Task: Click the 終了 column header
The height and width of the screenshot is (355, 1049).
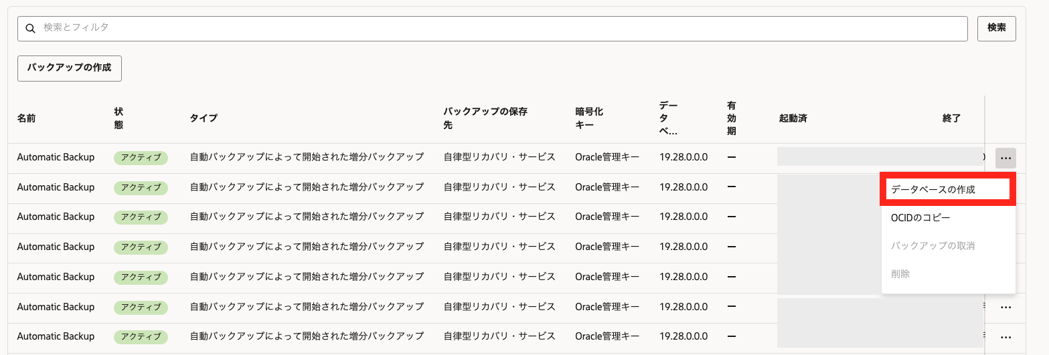Action: pyautogui.click(x=951, y=118)
